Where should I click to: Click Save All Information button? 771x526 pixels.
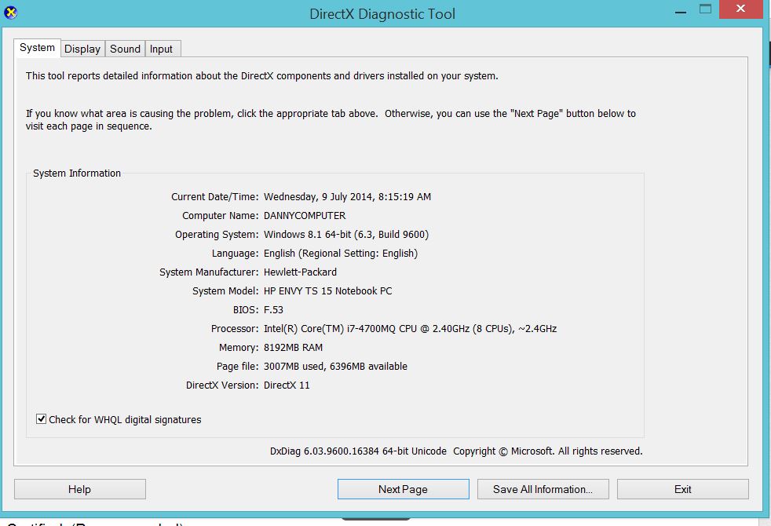point(543,489)
